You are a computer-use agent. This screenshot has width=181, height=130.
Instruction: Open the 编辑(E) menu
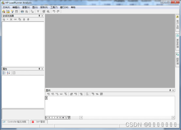click(16, 7)
